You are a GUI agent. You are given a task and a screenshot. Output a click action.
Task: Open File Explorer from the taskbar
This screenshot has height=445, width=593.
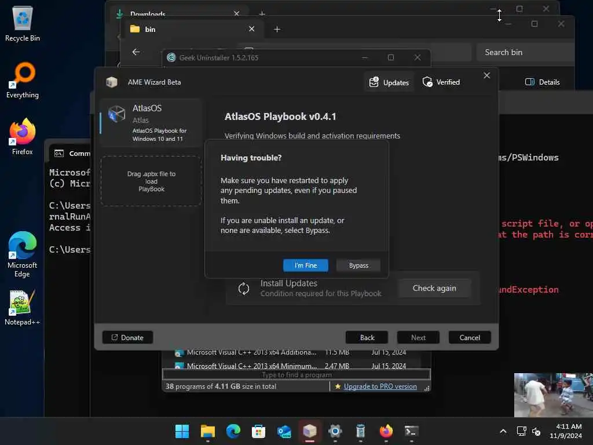click(x=208, y=431)
